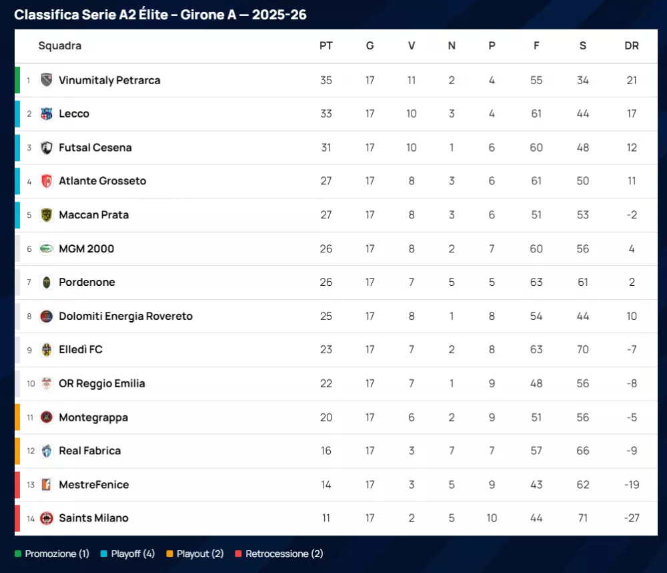Image resolution: width=667 pixels, height=573 pixels.
Task: Click the Elledì FC crest icon
Action: [46, 349]
